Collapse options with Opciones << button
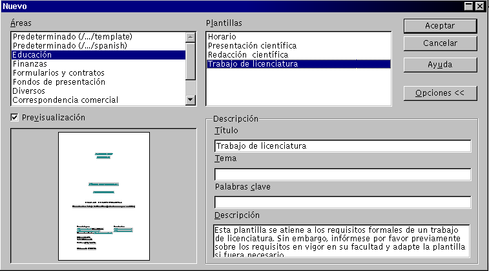Screen dimensions: 489x271 [440, 93]
